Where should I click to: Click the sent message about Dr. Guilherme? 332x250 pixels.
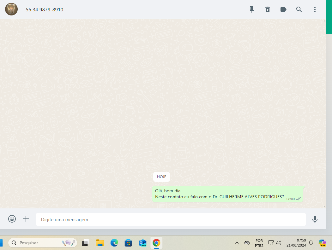coord(220,194)
